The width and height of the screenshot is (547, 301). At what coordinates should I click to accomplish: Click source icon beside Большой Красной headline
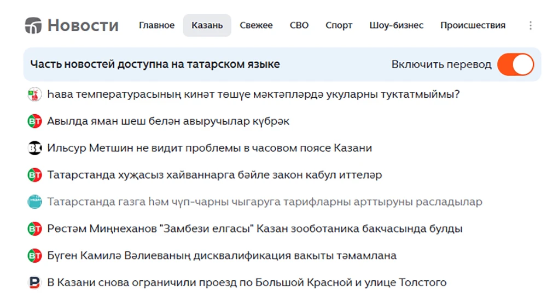[x=34, y=282]
